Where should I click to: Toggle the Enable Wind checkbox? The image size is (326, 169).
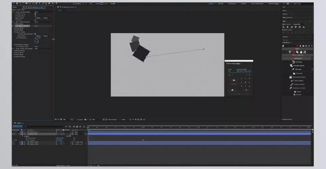pyautogui.click(x=35, y=16)
